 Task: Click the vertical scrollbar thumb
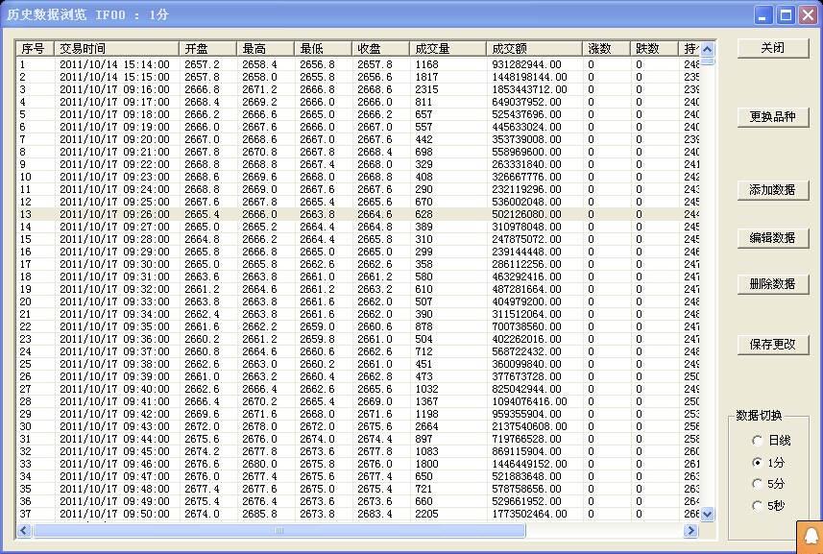(x=707, y=60)
